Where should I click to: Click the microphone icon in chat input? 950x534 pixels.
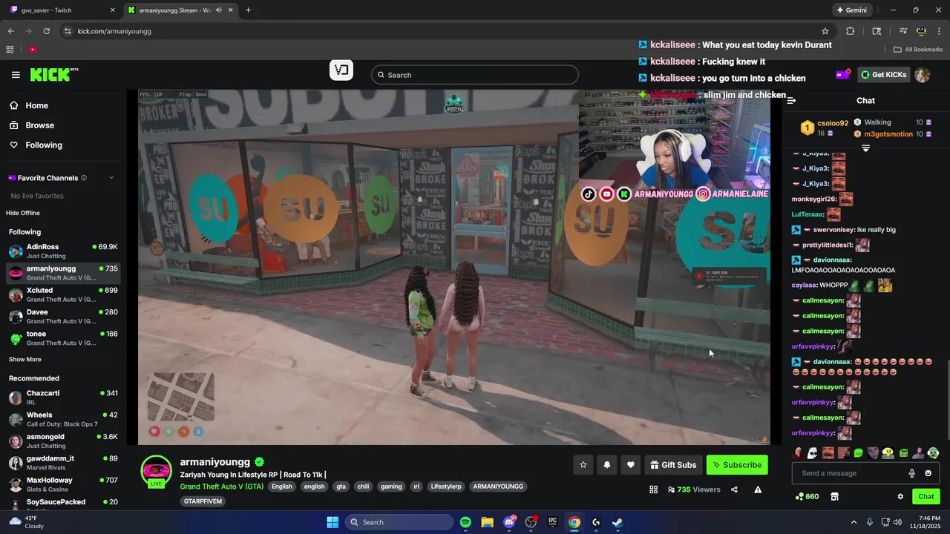click(x=912, y=473)
